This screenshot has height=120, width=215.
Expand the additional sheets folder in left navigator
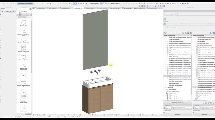tap(165, 87)
